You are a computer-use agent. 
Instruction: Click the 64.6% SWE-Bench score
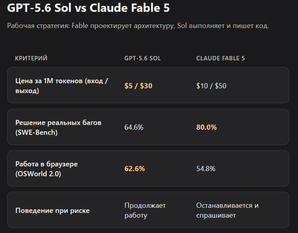pos(134,127)
